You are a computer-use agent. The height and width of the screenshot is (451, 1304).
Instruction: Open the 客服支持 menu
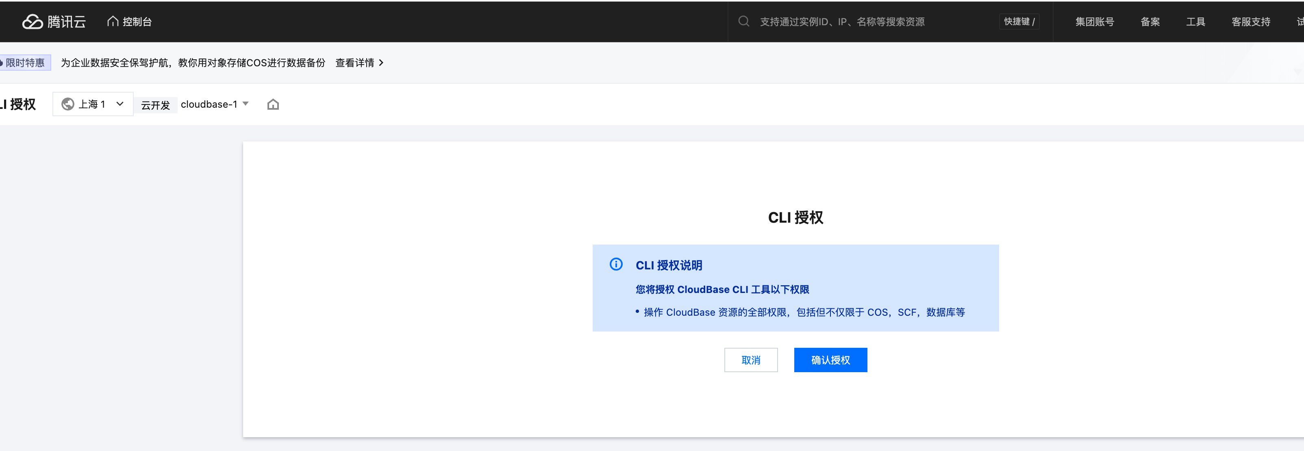(x=1250, y=22)
